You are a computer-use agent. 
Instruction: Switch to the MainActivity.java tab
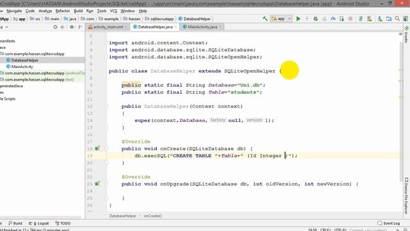coord(202,27)
